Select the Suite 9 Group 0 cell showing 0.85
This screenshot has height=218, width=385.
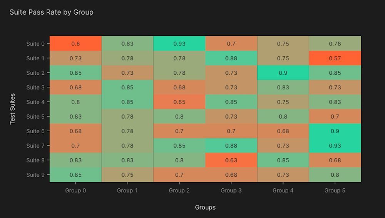pos(75,175)
